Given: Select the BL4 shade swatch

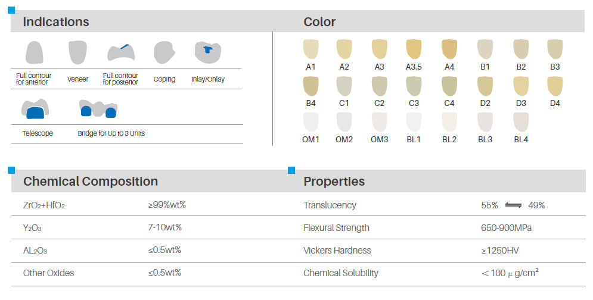Looking at the screenshot, I should [521, 122].
